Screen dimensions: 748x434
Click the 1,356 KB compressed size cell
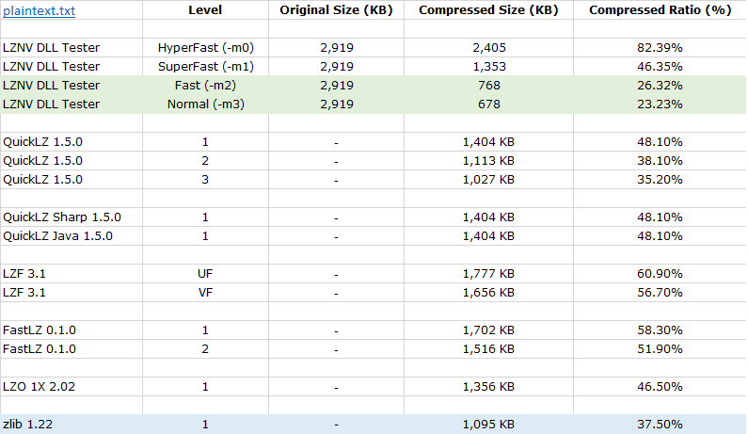tap(488, 387)
